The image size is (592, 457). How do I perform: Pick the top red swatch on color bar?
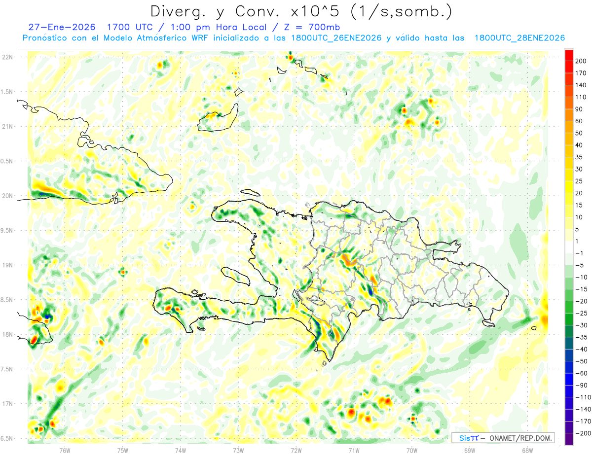tap(569, 55)
